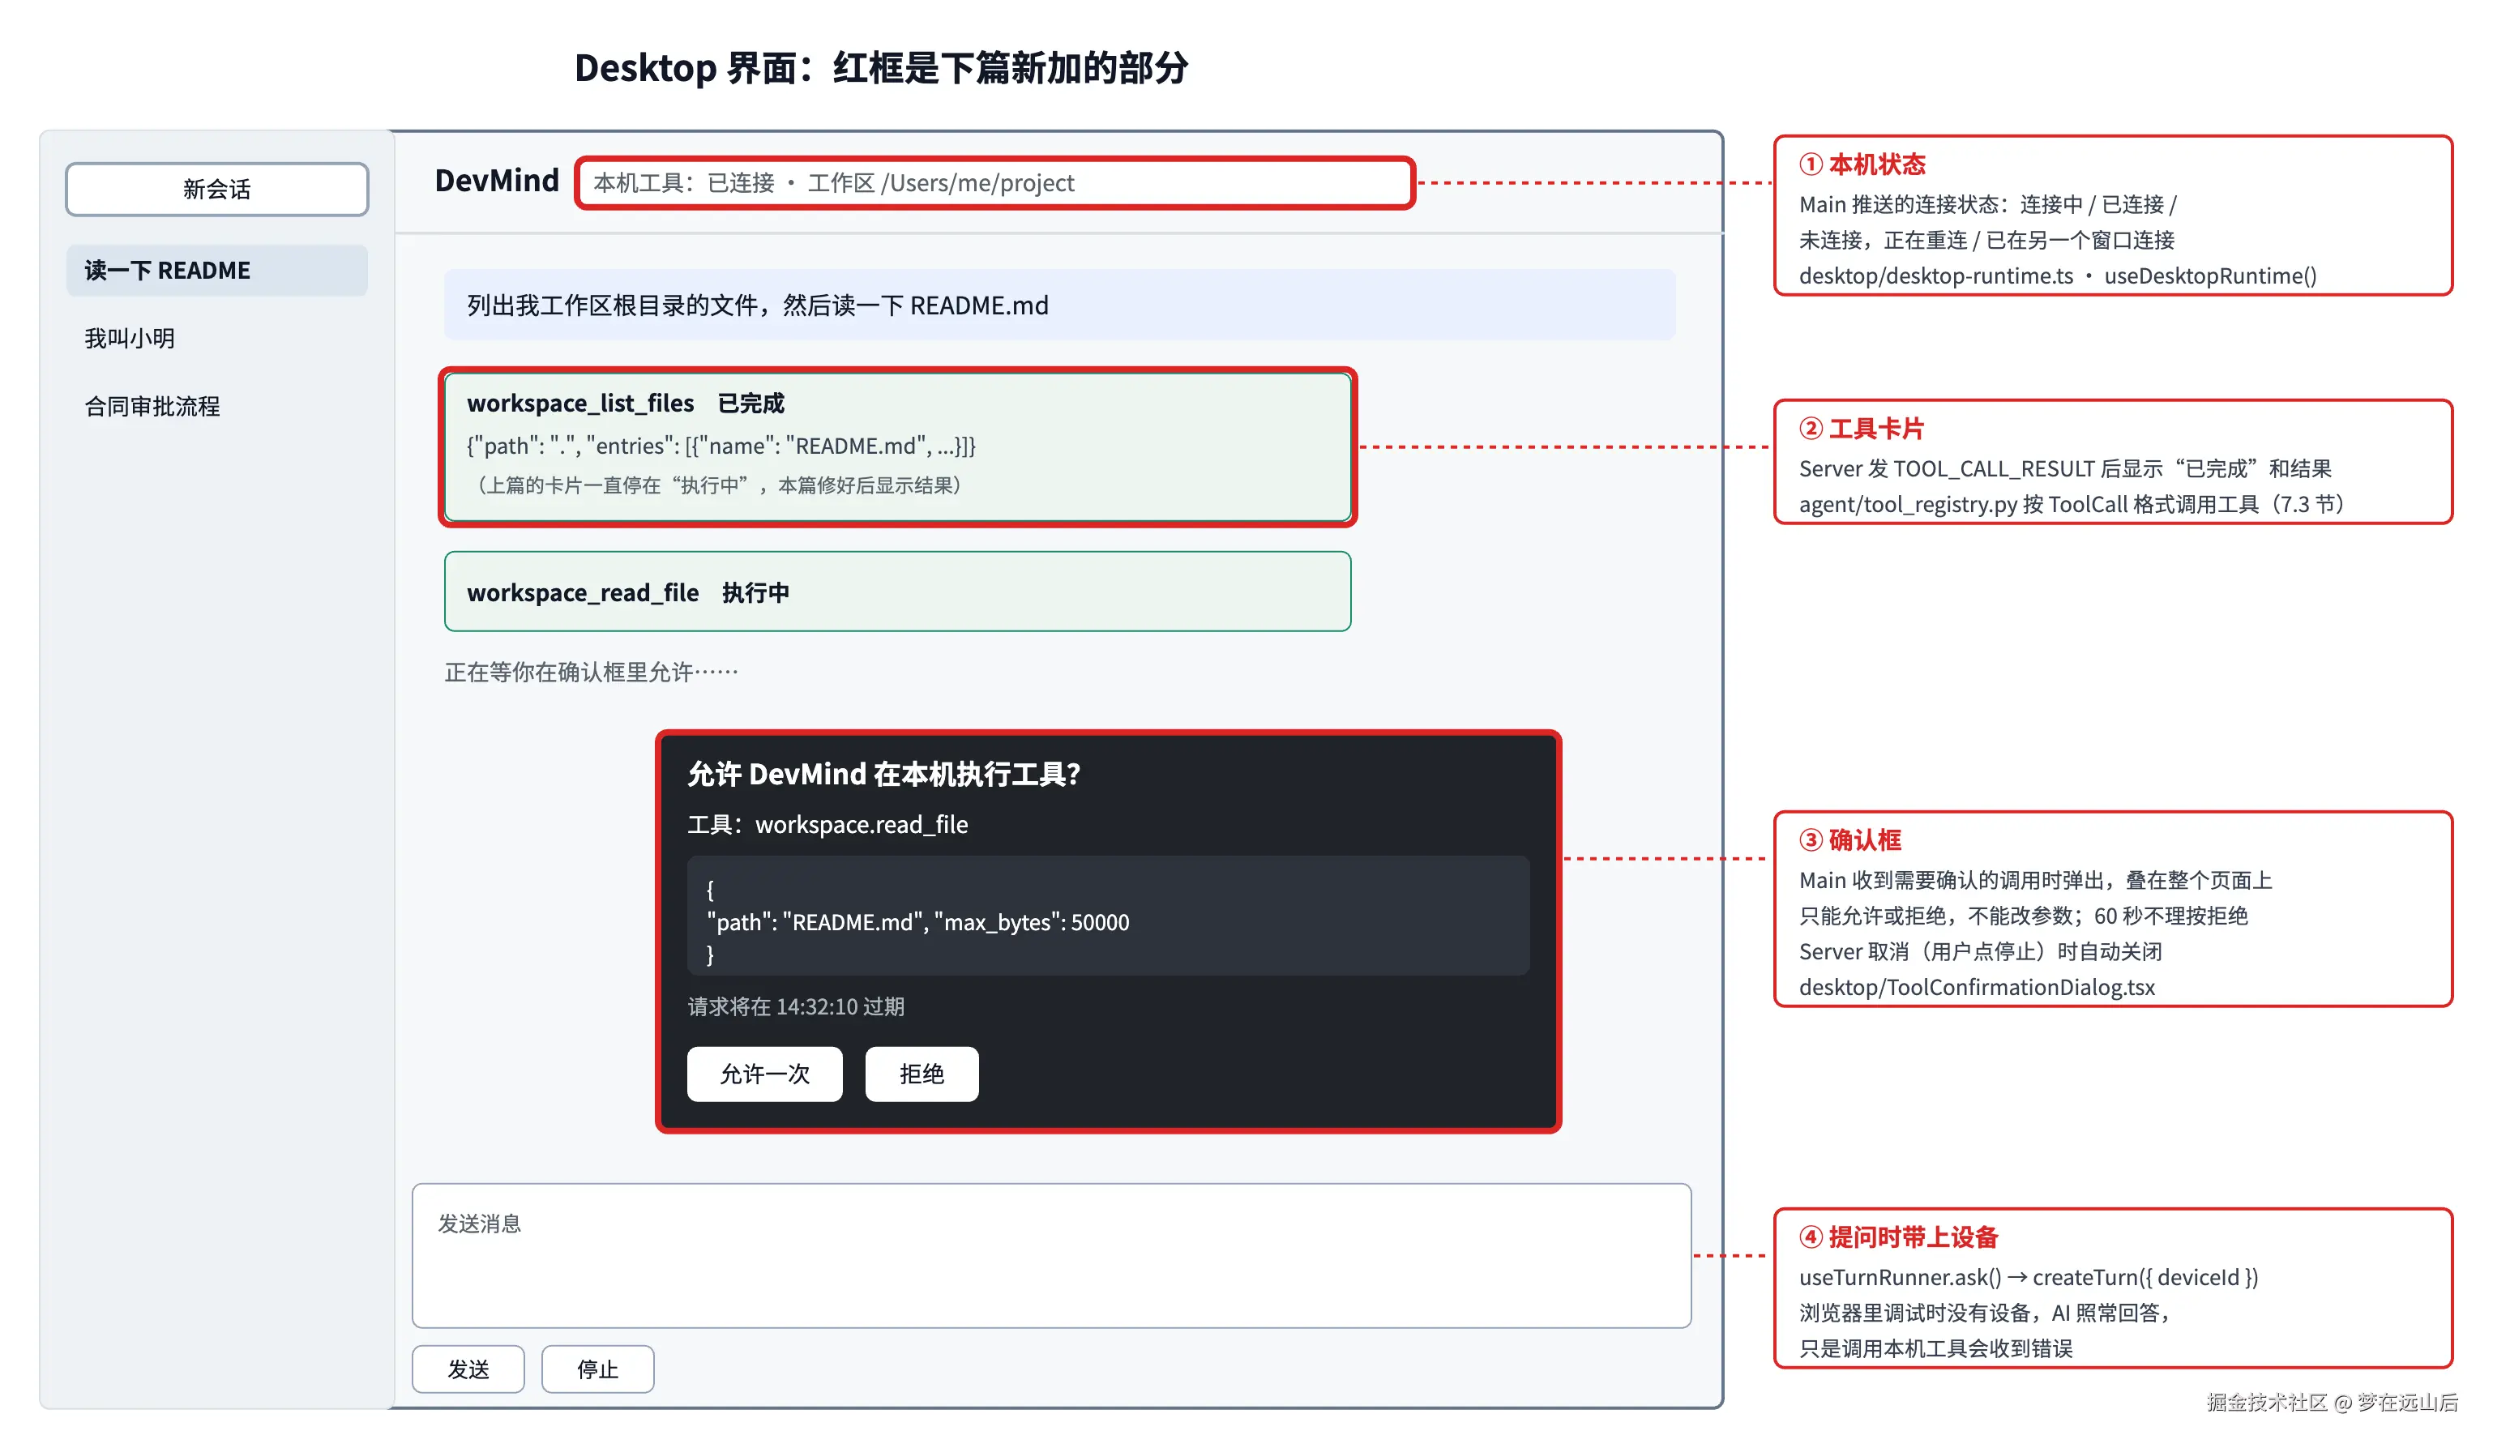
Task: Click the 新会话 button
Action: (216, 189)
